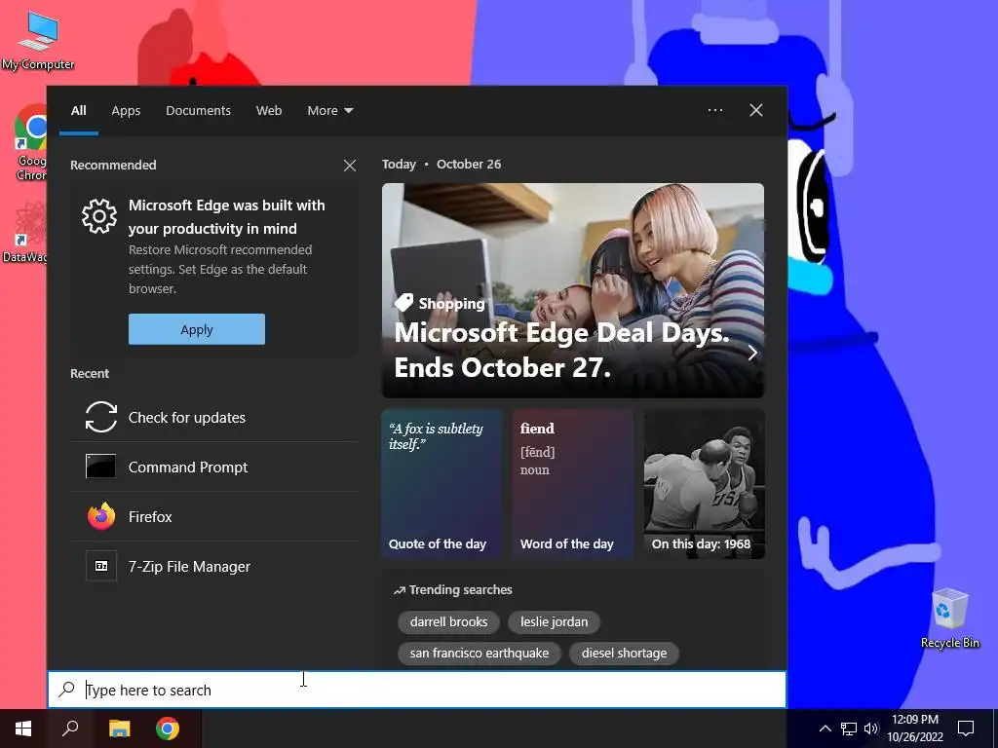Close the search panel
998x748 pixels.
click(x=756, y=110)
